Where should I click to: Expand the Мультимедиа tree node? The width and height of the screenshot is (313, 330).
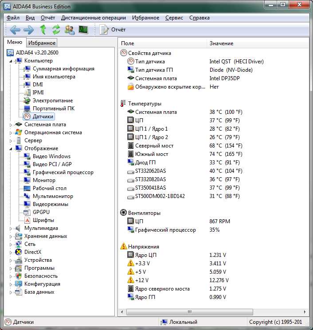12,229
